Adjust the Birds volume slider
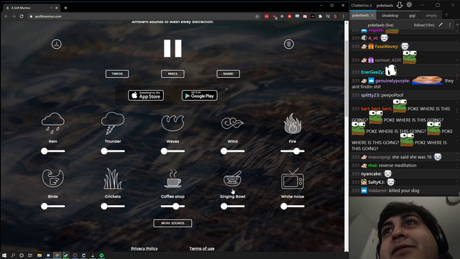This screenshot has height=259, width=460. (53, 206)
